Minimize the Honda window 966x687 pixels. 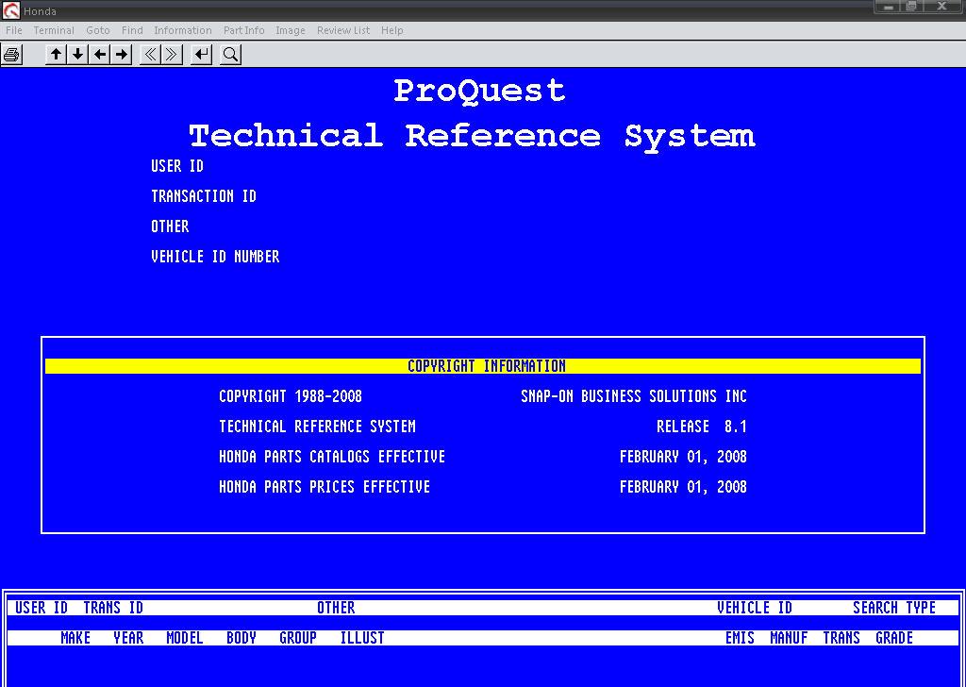(888, 7)
